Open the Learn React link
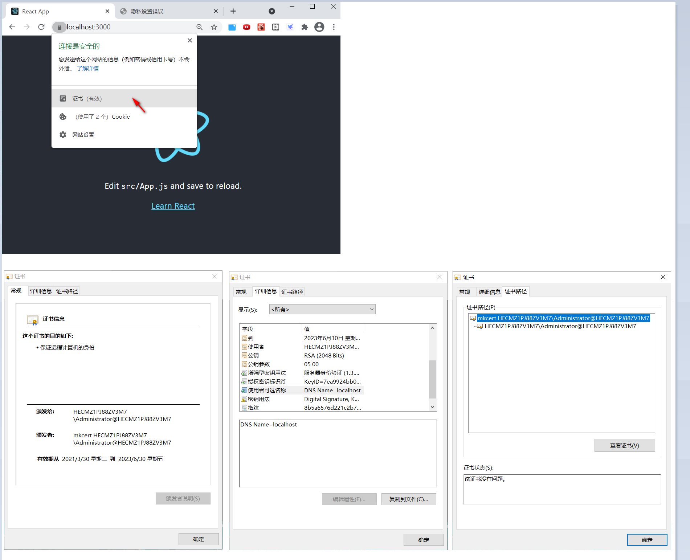The height and width of the screenshot is (560, 690). coord(173,206)
